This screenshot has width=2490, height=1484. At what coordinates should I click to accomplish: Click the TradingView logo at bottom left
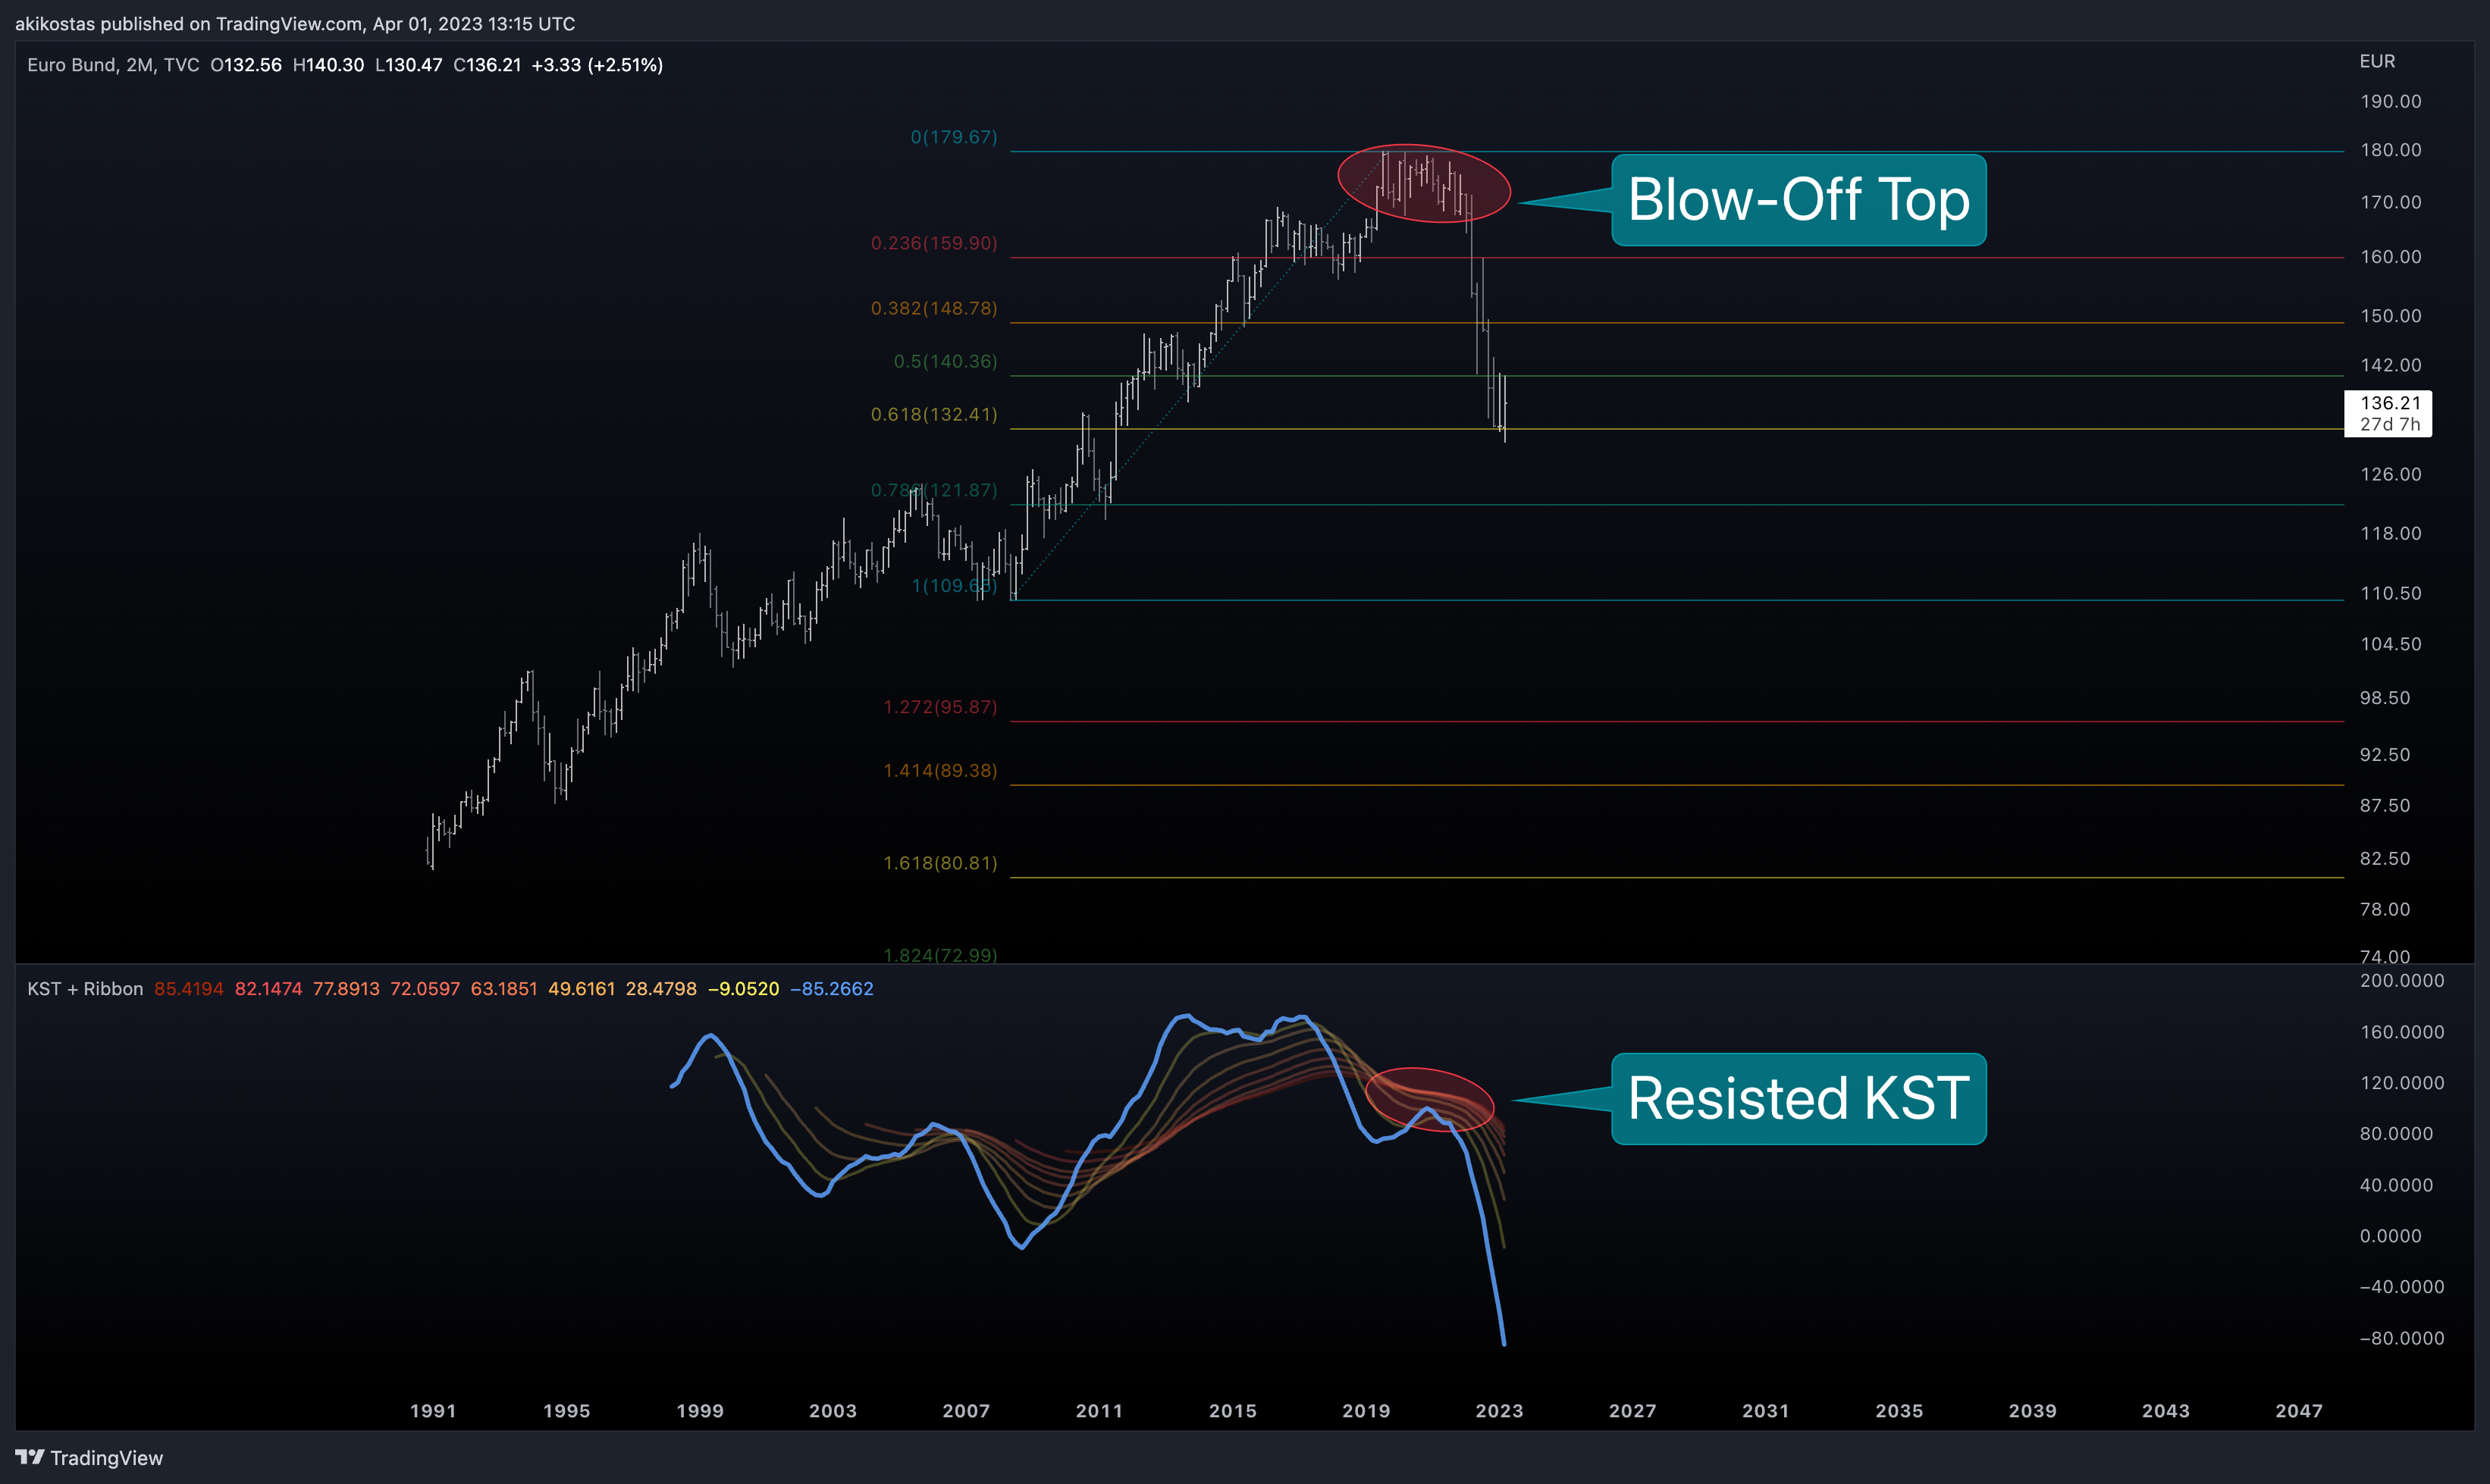click(89, 1458)
